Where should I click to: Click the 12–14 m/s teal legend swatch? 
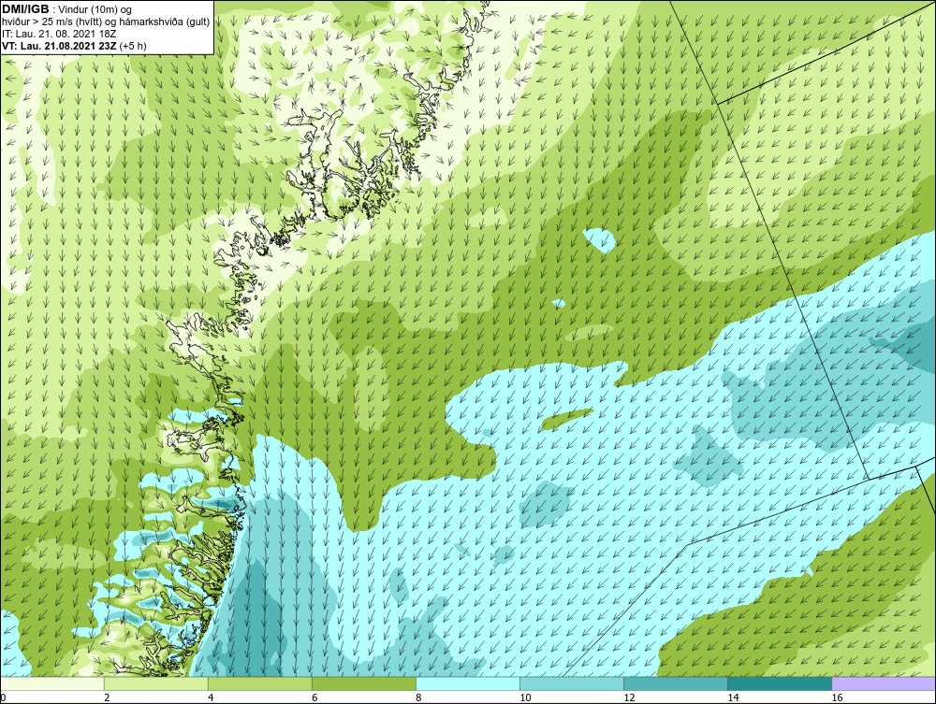click(x=676, y=683)
